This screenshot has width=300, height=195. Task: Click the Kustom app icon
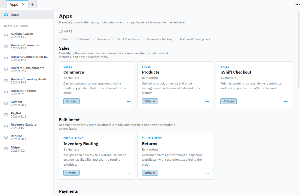pyautogui.click(x=6, y=103)
